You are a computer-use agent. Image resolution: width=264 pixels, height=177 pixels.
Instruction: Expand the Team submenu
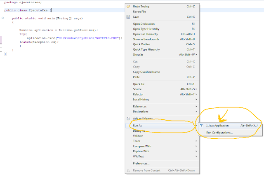tap(162, 141)
